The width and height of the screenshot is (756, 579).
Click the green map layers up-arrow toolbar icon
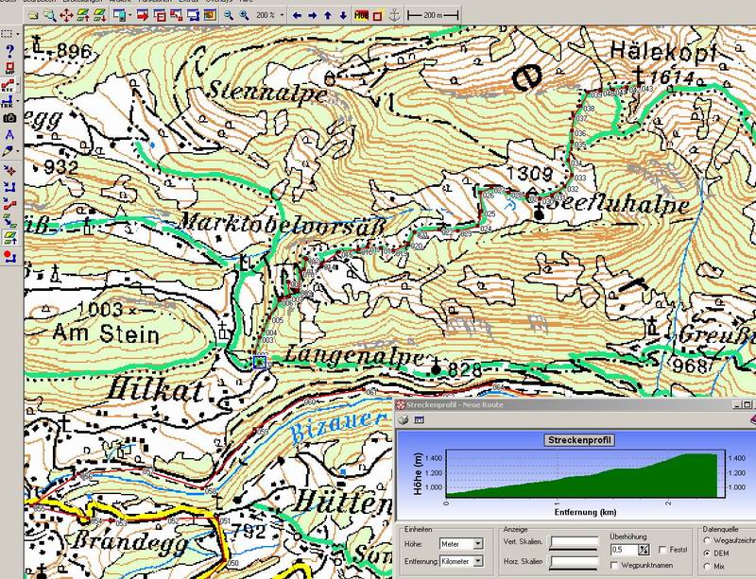coord(83,15)
